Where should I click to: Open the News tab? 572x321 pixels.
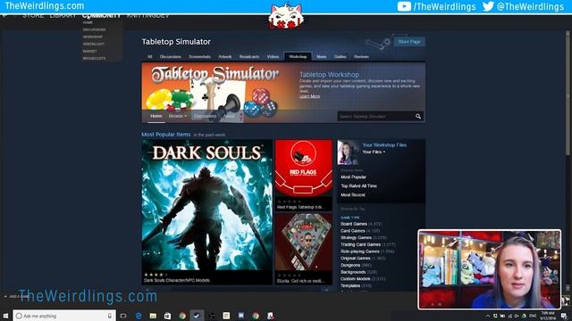pyautogui.click(x=322, y=56)
